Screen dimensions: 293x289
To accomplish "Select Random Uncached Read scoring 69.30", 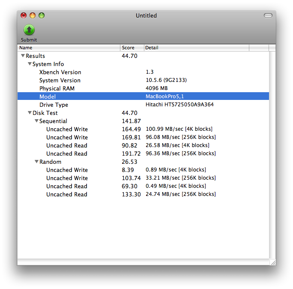I will pyautogui.click(x=144, y=186).
